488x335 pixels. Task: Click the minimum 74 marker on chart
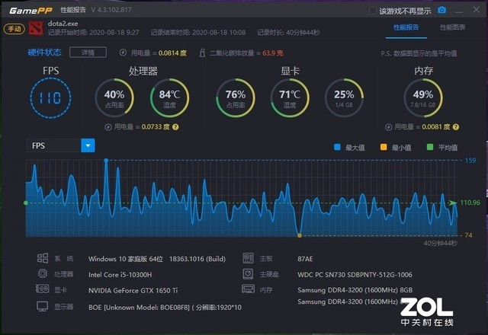(x=300, y=235)
